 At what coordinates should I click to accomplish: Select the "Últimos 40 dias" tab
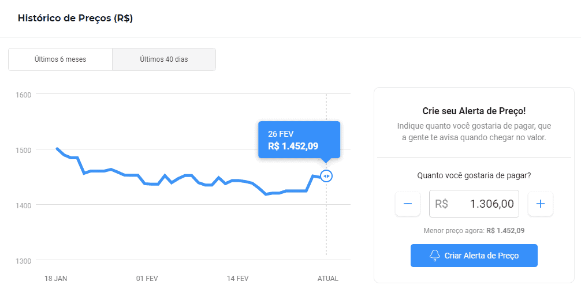point(164,59)
